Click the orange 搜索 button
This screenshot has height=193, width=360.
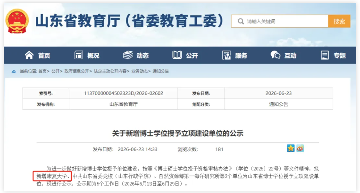tap(339, 21)
